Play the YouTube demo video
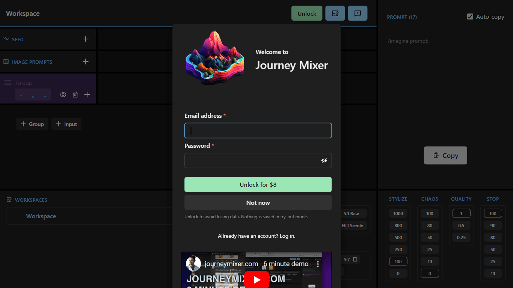This screenshot has width=513, height=288. (x=257, y=279)
